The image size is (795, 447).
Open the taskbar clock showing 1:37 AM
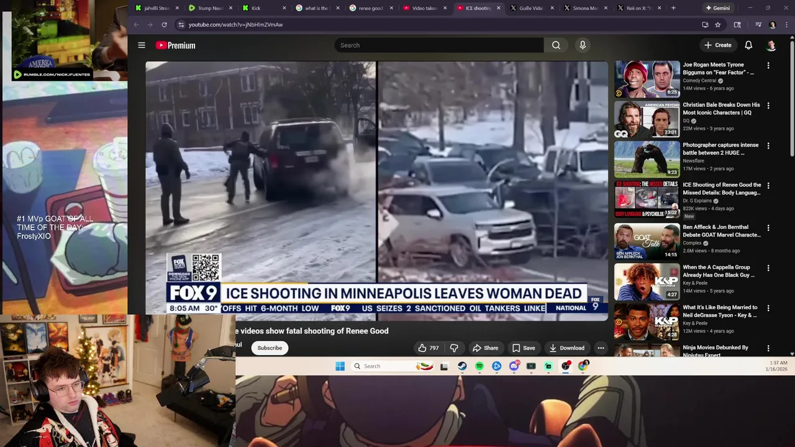(x=778, y=366)
